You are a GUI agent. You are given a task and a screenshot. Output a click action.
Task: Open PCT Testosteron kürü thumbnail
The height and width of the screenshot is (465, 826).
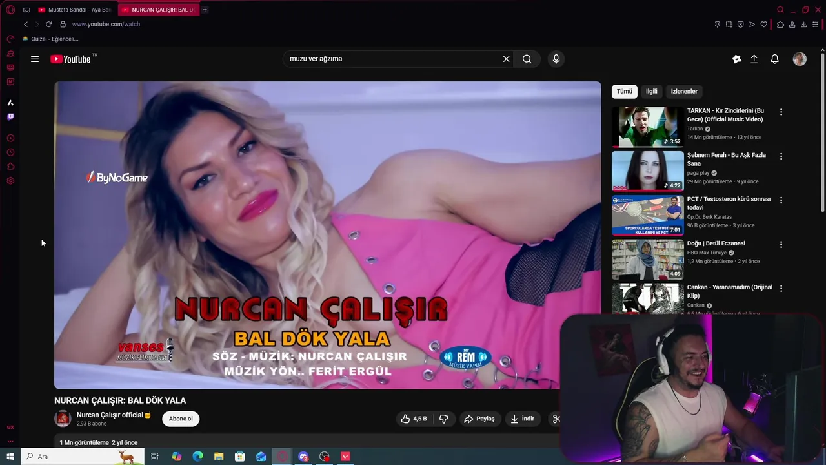[x=647, y=215]
